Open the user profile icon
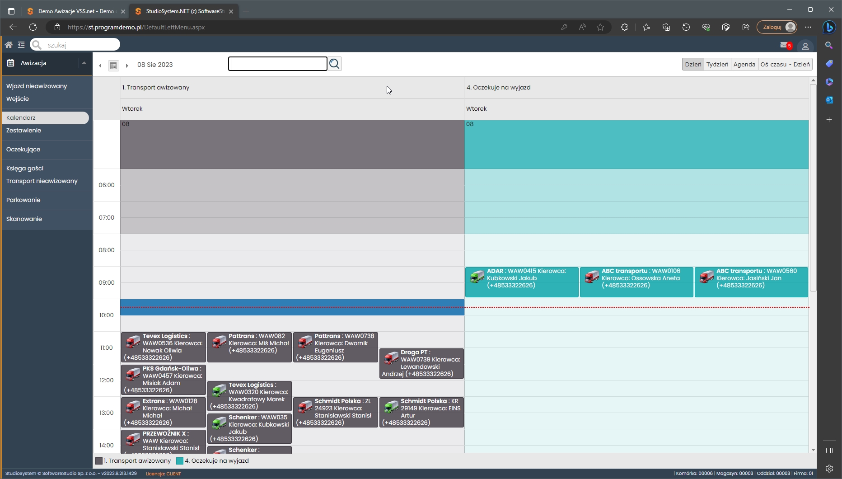The width and height of the screenshot is (842, 479). pos(805,46)
